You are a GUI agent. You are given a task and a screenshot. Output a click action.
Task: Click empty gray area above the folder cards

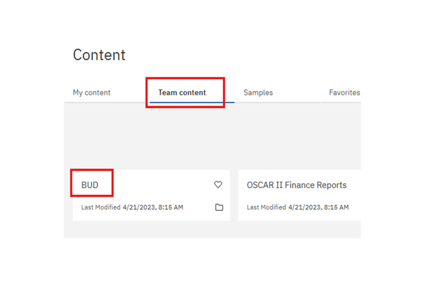[x=211, y=137]
